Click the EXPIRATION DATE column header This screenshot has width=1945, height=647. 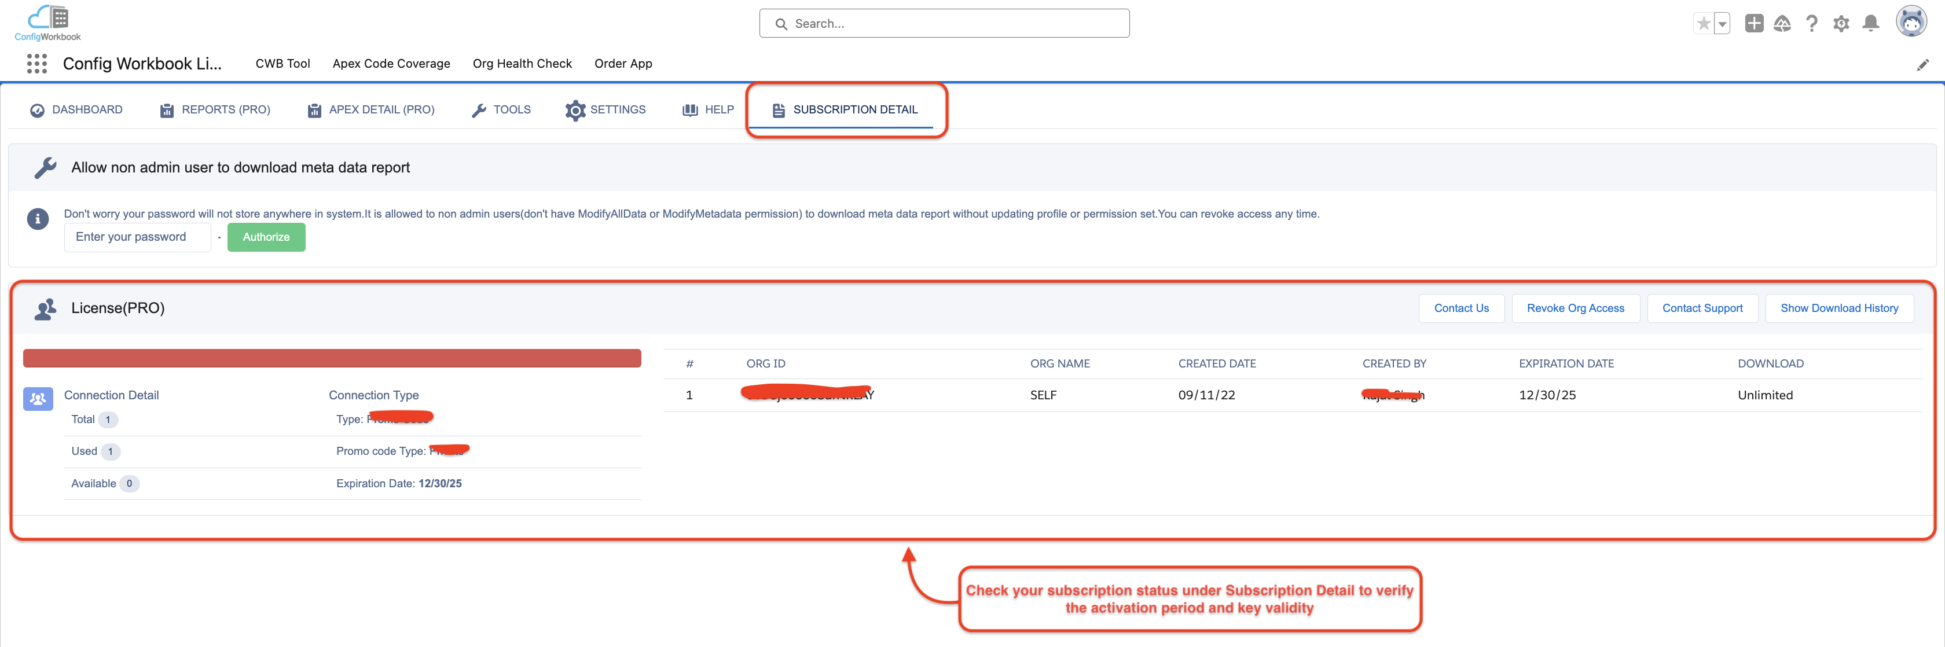point(1566,364)
